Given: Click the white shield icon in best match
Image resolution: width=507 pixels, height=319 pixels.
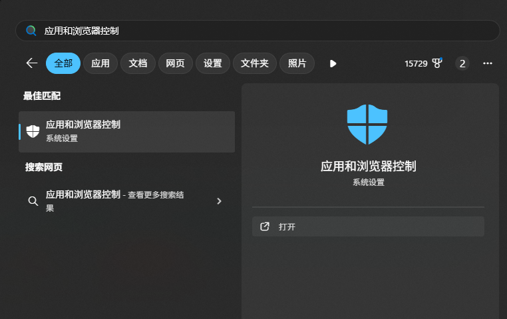Looking at the screenshot, I should click(33, 132).
